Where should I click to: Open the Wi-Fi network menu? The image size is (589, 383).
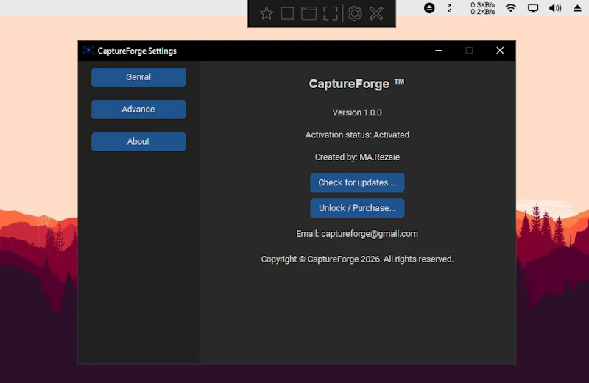(x=510, y=8)
